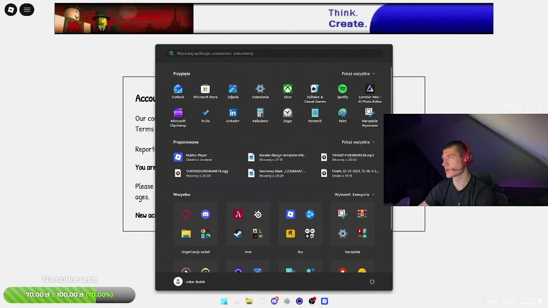Open pinned Narzędzie Wycinanie app
Viewport: 548px width, 308px height.
370,118
